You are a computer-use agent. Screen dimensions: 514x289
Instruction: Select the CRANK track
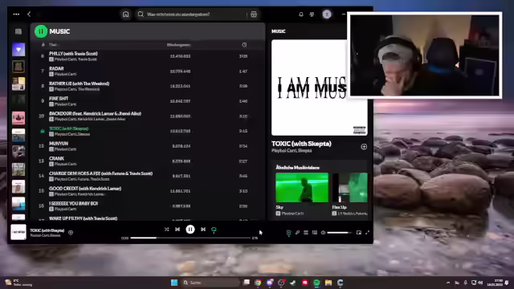point(148,161)
